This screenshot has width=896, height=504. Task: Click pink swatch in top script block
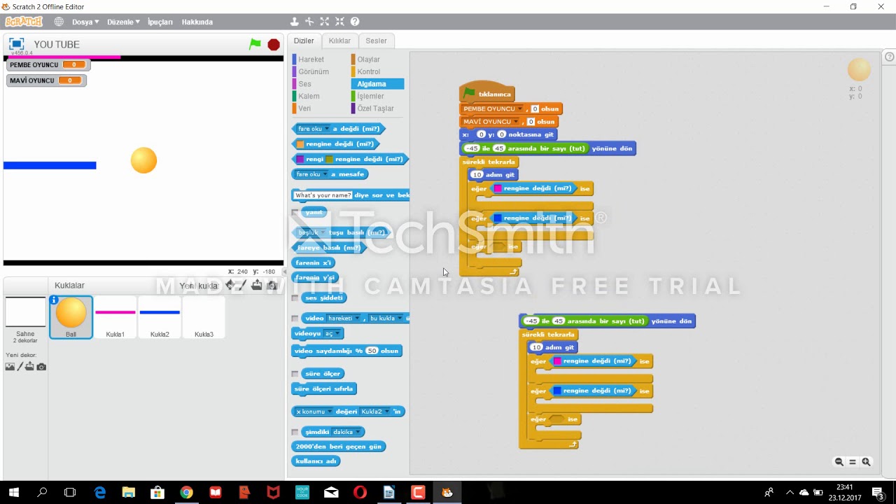[498, 188]
